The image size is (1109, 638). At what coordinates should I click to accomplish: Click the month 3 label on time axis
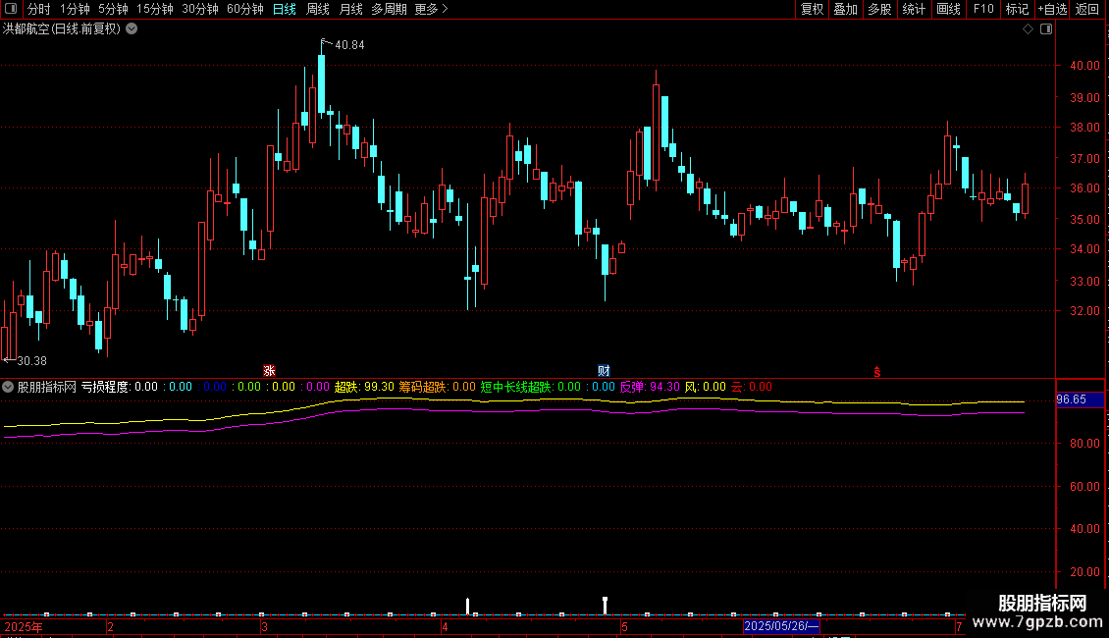264,626
